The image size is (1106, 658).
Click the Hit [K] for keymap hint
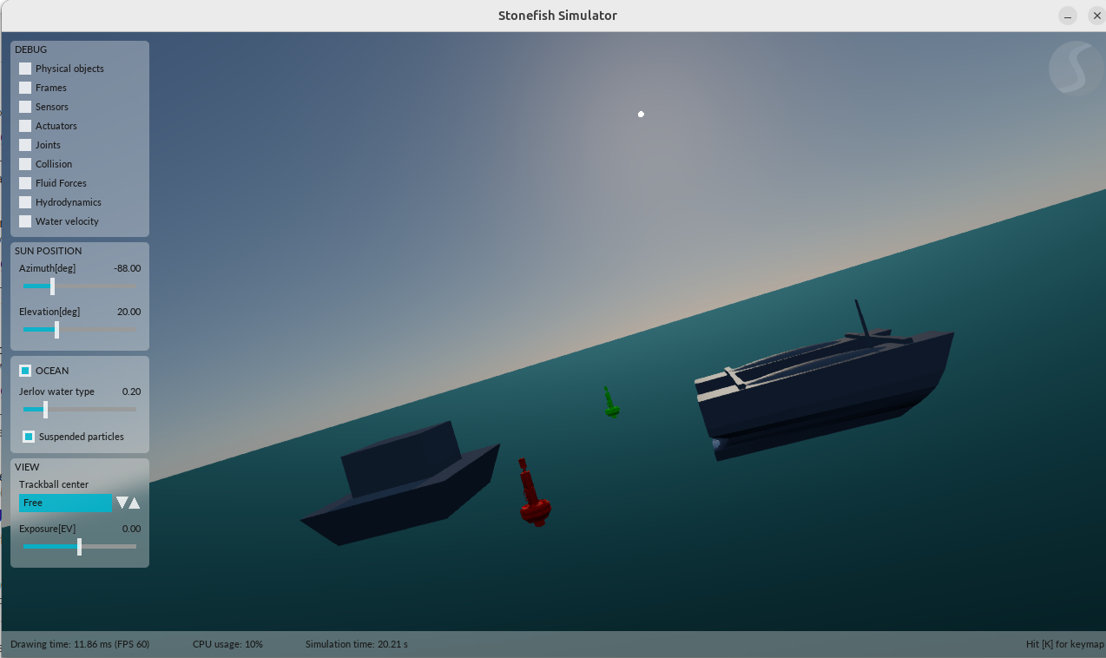click(x=1065, y=644)
